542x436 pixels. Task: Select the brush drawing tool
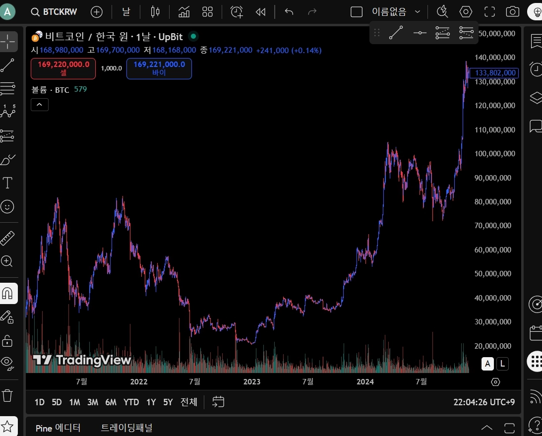coord(7,160)
